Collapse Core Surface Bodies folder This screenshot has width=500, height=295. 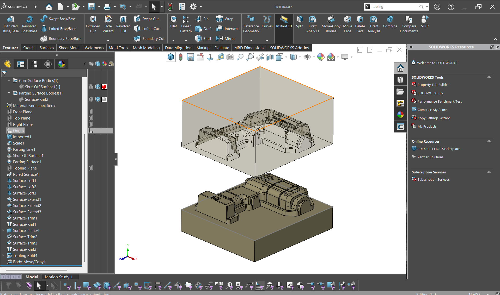click(9, 80)
